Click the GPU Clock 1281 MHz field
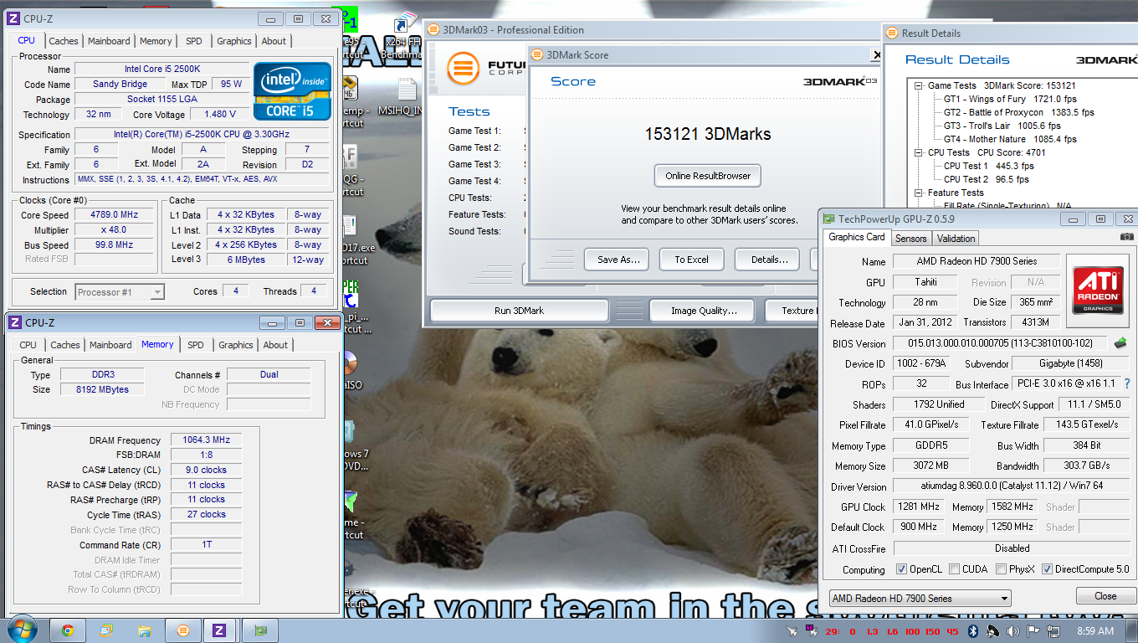 (919, 507)
